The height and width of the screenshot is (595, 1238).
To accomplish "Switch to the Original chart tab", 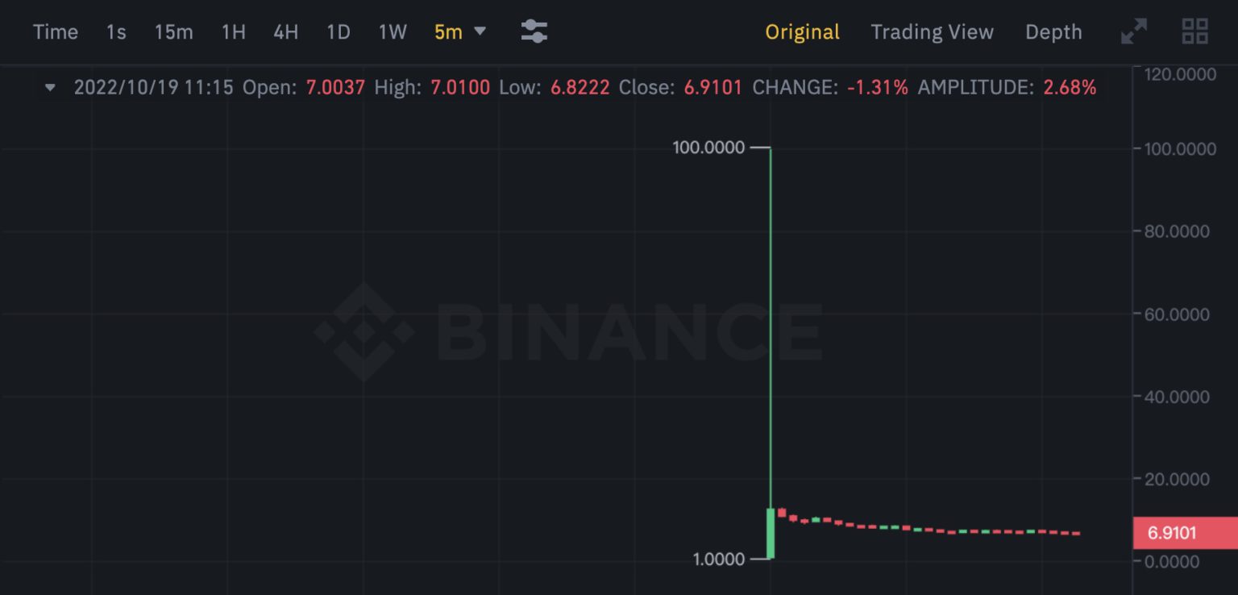I will click(802, 32).
